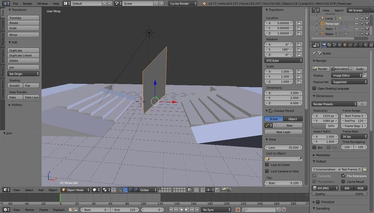Switch grease pencil source to Object tab
374x213 pixels.
point(292,119)
